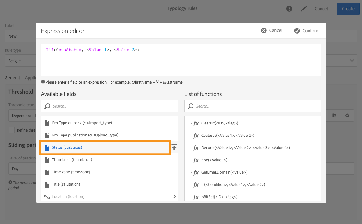Select the Decode function in the list
362x224 pixels.
click(245, 148)
